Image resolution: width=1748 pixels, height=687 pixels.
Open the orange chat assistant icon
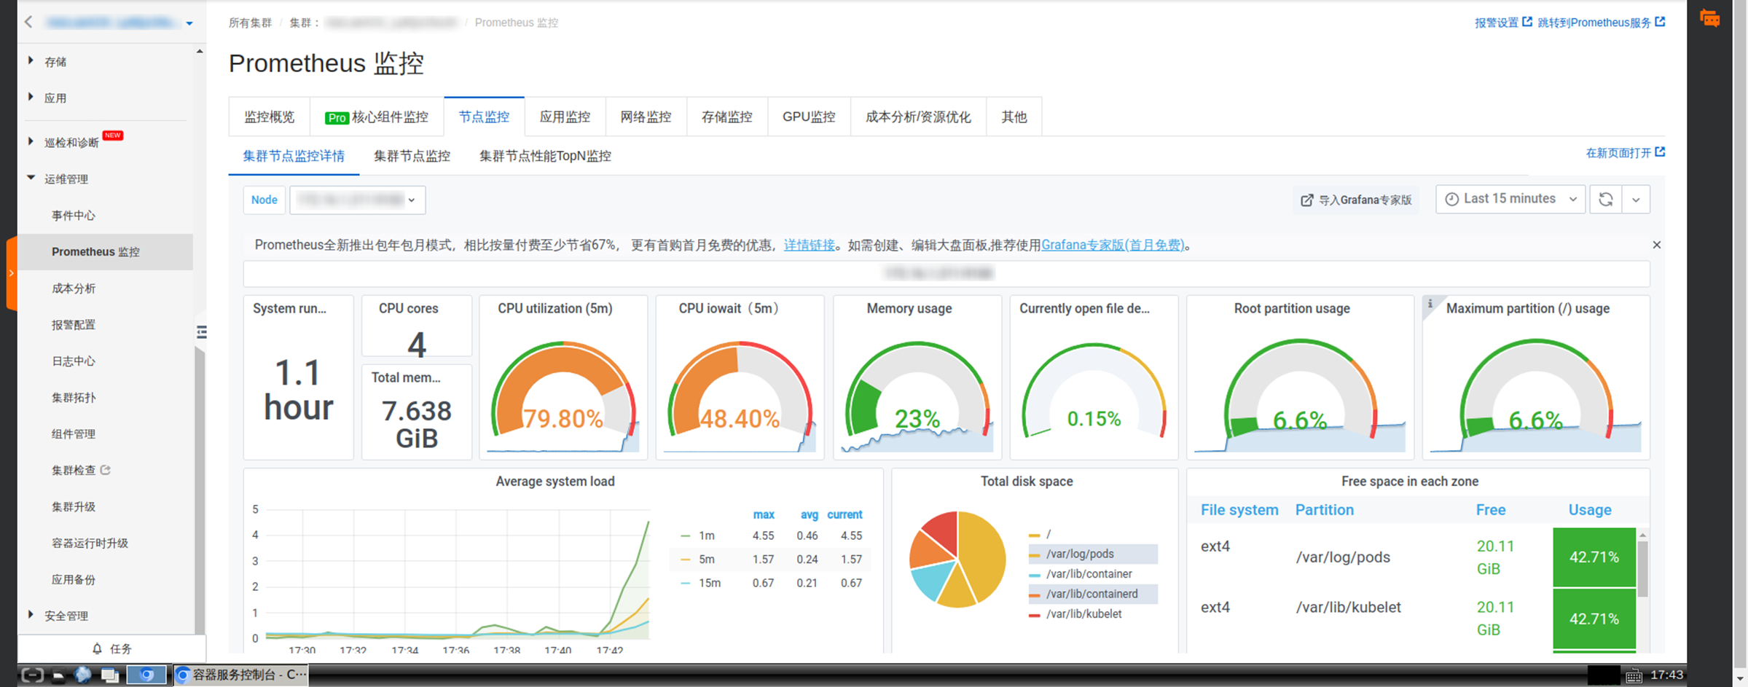click(x=1709, y=18)
